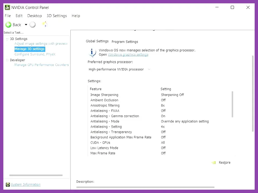Click the task pane horizontal scrollbar
Screen dimensions: 258x193
coord(36,175)
